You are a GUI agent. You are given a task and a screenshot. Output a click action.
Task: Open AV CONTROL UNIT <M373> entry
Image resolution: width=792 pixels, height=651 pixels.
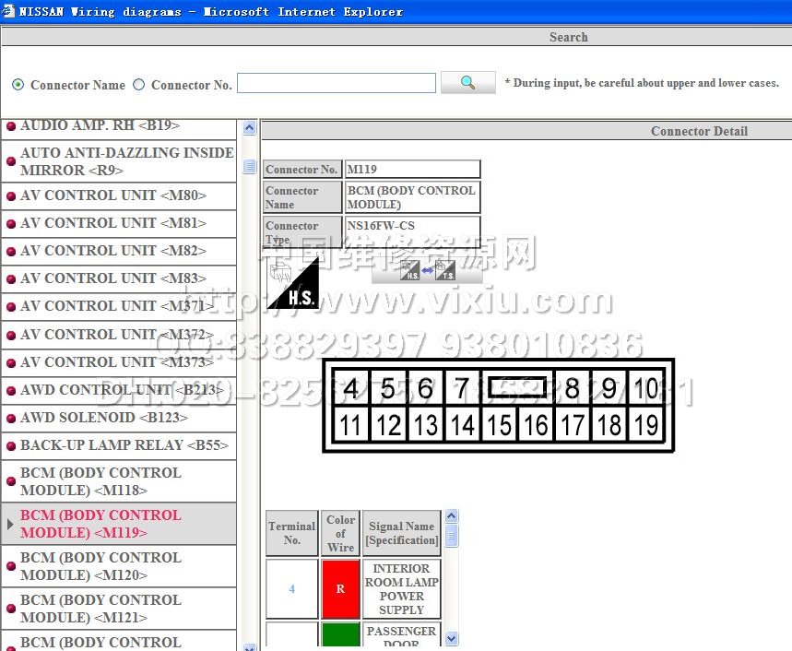coord(119,362)
